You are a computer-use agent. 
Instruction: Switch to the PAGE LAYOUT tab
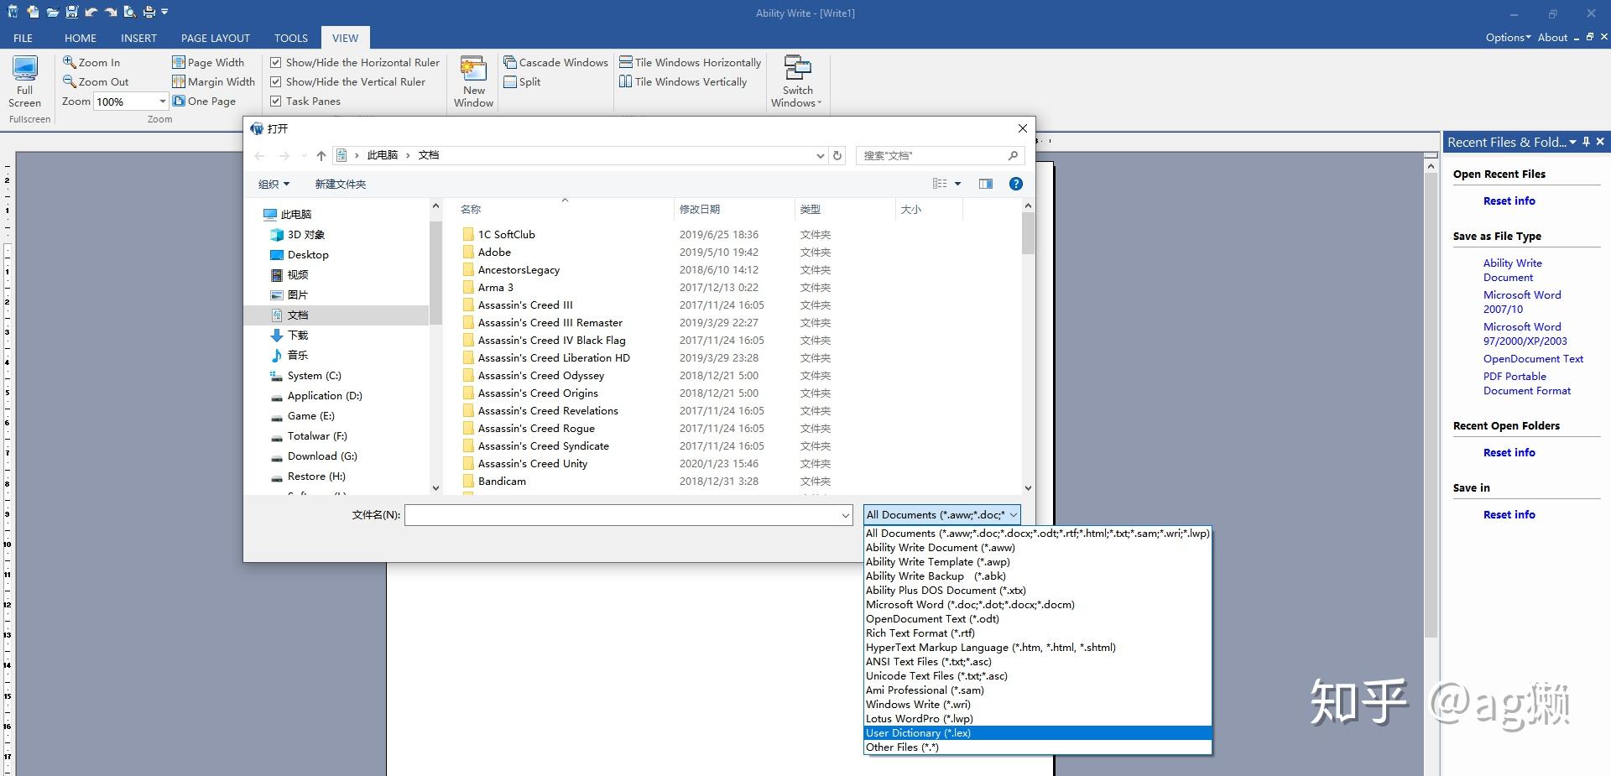click(x=216, y=38)
